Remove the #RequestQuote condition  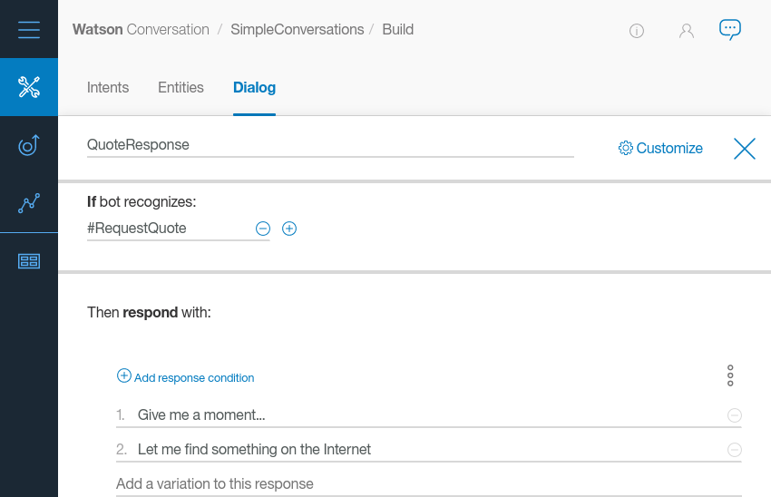[263, 229]
